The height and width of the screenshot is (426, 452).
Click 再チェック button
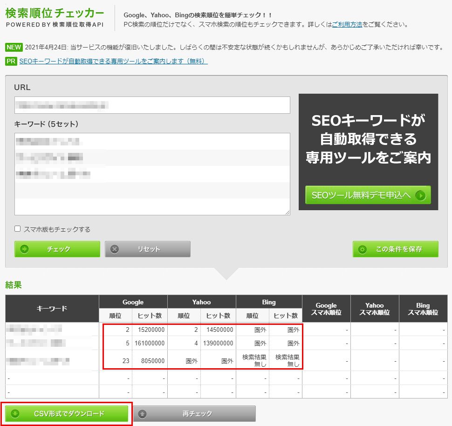coord(194,413)
